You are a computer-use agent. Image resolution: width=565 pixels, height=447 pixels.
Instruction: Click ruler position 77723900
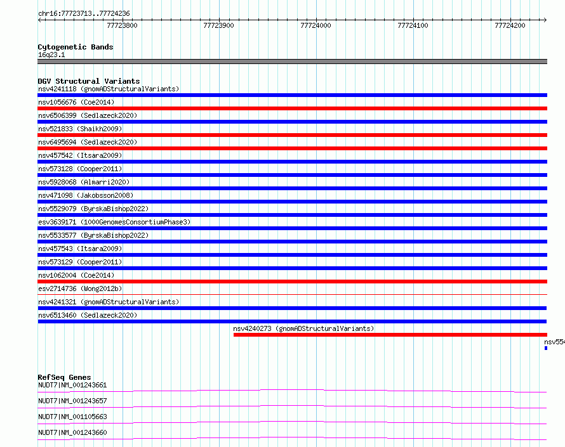click(219, 25)
